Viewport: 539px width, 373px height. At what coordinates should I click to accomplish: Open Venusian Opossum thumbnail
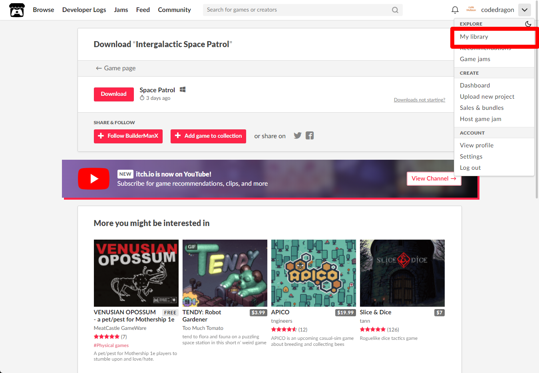[x=136, y=273]
